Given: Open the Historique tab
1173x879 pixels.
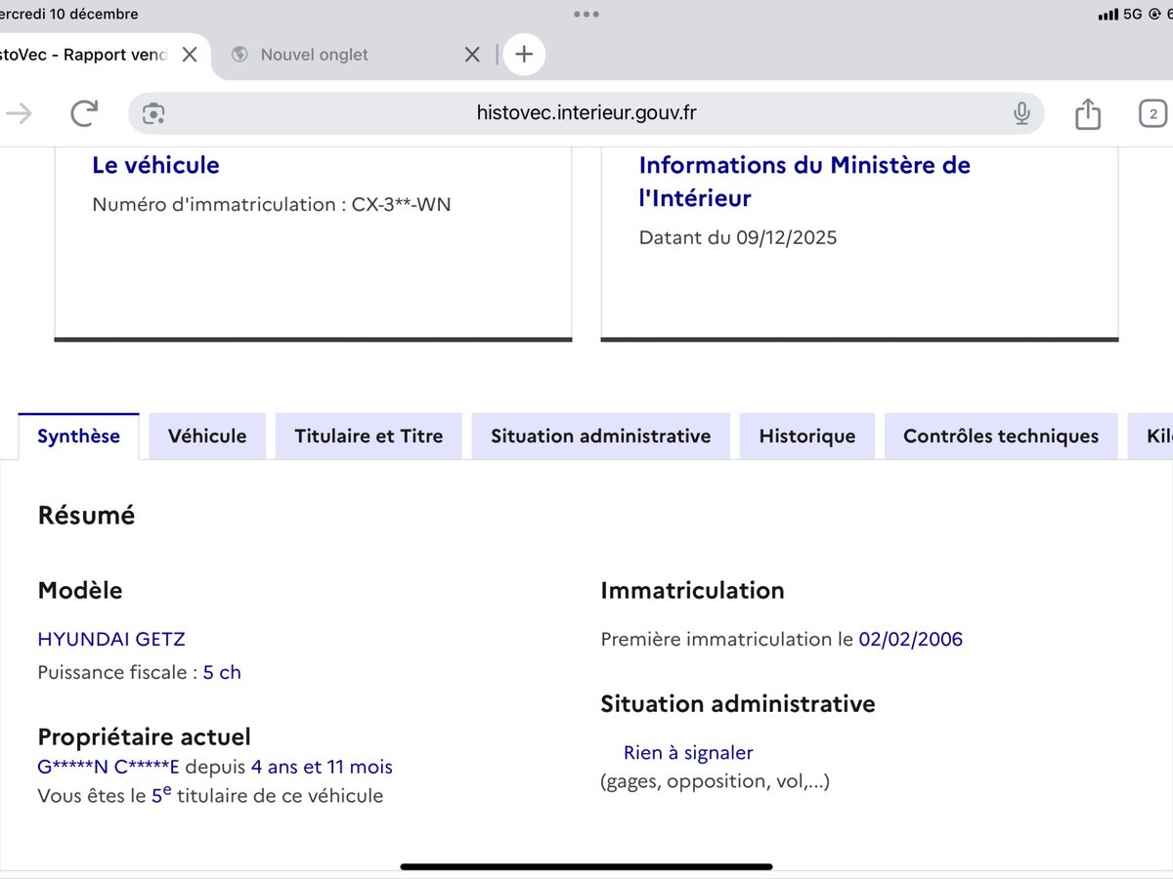Looking at the screenshot, I should click(807, 437).
